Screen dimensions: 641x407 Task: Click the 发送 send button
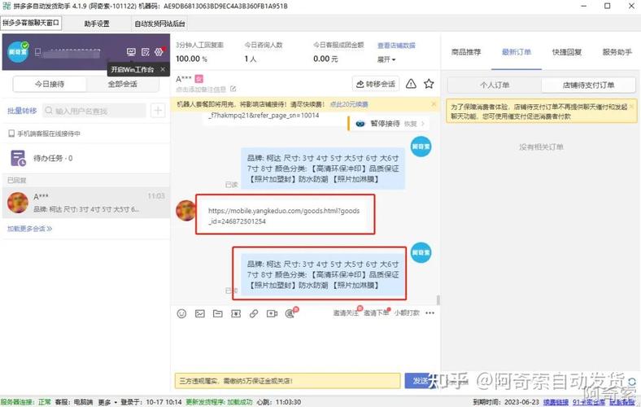[x=420, y=381]
